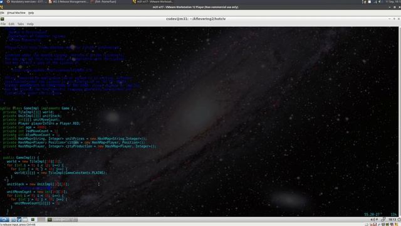
Task: Click the cityProduction HashMap declaration line
Action: [x=80, y=146]
